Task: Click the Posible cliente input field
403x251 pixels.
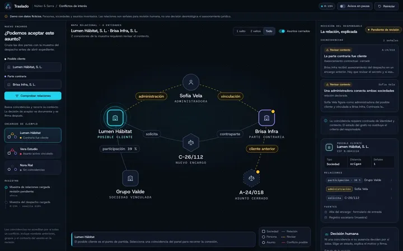Action: coord(33,67)
